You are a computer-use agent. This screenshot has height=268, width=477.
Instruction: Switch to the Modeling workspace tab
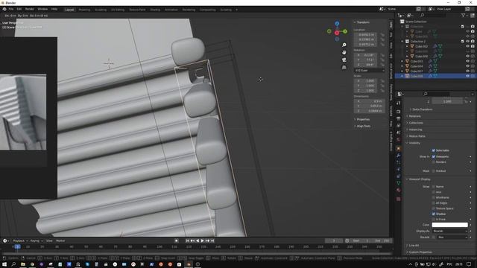pos(84,10)
